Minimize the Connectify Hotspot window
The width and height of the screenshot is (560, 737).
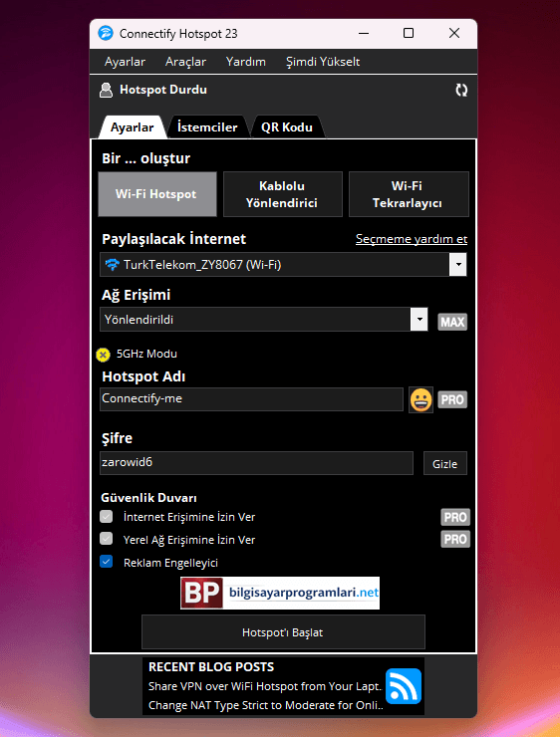tap(364, 34)
